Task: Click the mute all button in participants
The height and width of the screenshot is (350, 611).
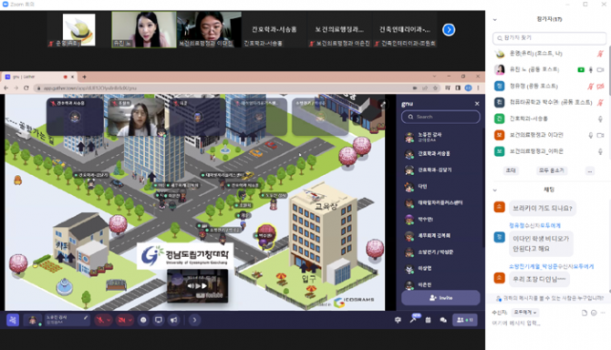Action: click(552, 170)
